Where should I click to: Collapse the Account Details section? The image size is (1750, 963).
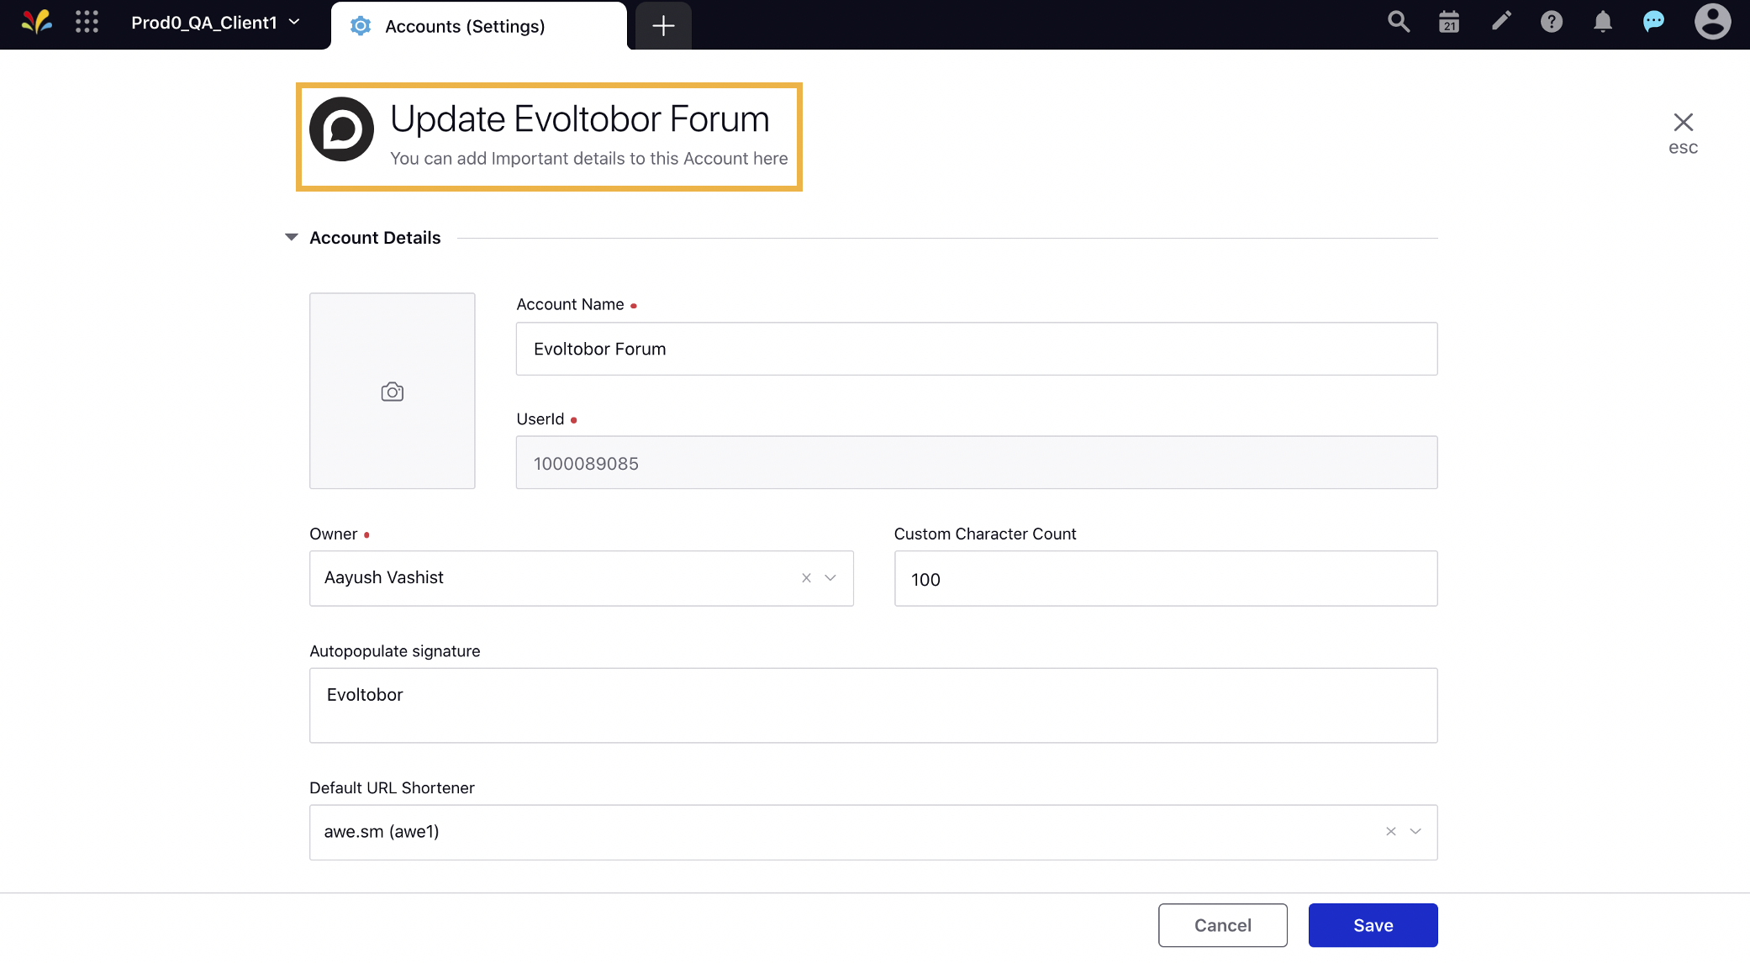pyautogui.click(x=291, y=236)
